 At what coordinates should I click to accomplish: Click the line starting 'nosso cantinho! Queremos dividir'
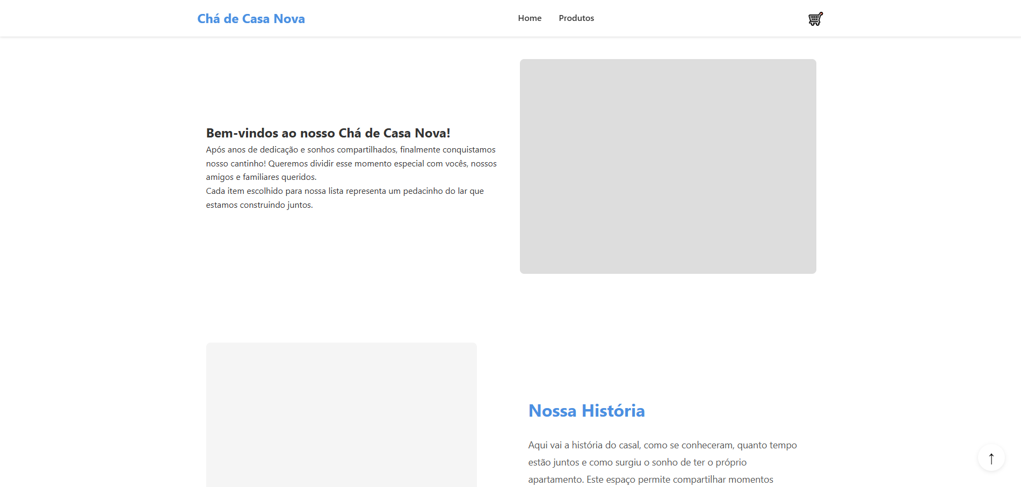[351, 164]
